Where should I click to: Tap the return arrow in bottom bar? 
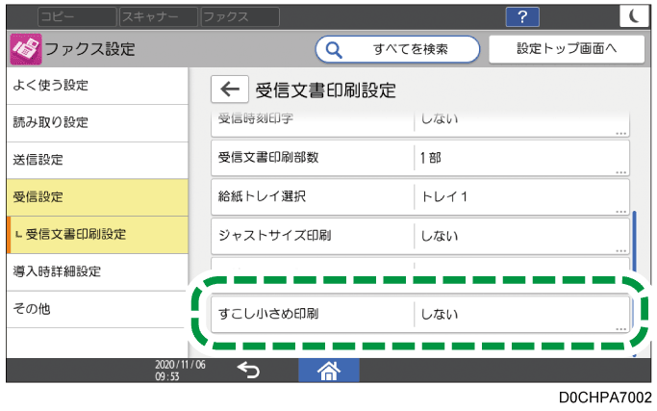point(248,371)
